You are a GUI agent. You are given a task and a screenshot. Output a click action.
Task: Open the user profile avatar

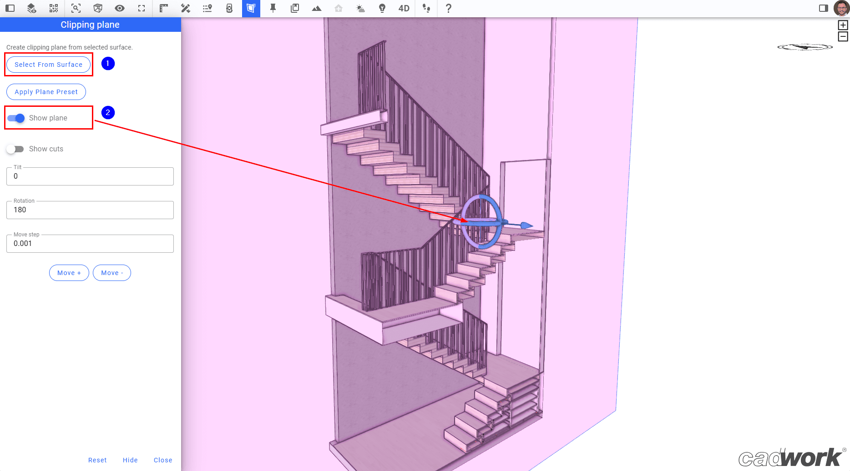point(841,8)
